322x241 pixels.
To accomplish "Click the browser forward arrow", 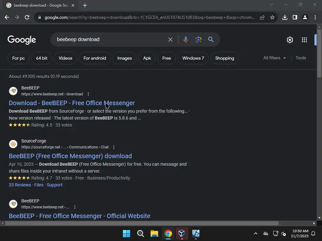I will (x=17, y=18).
